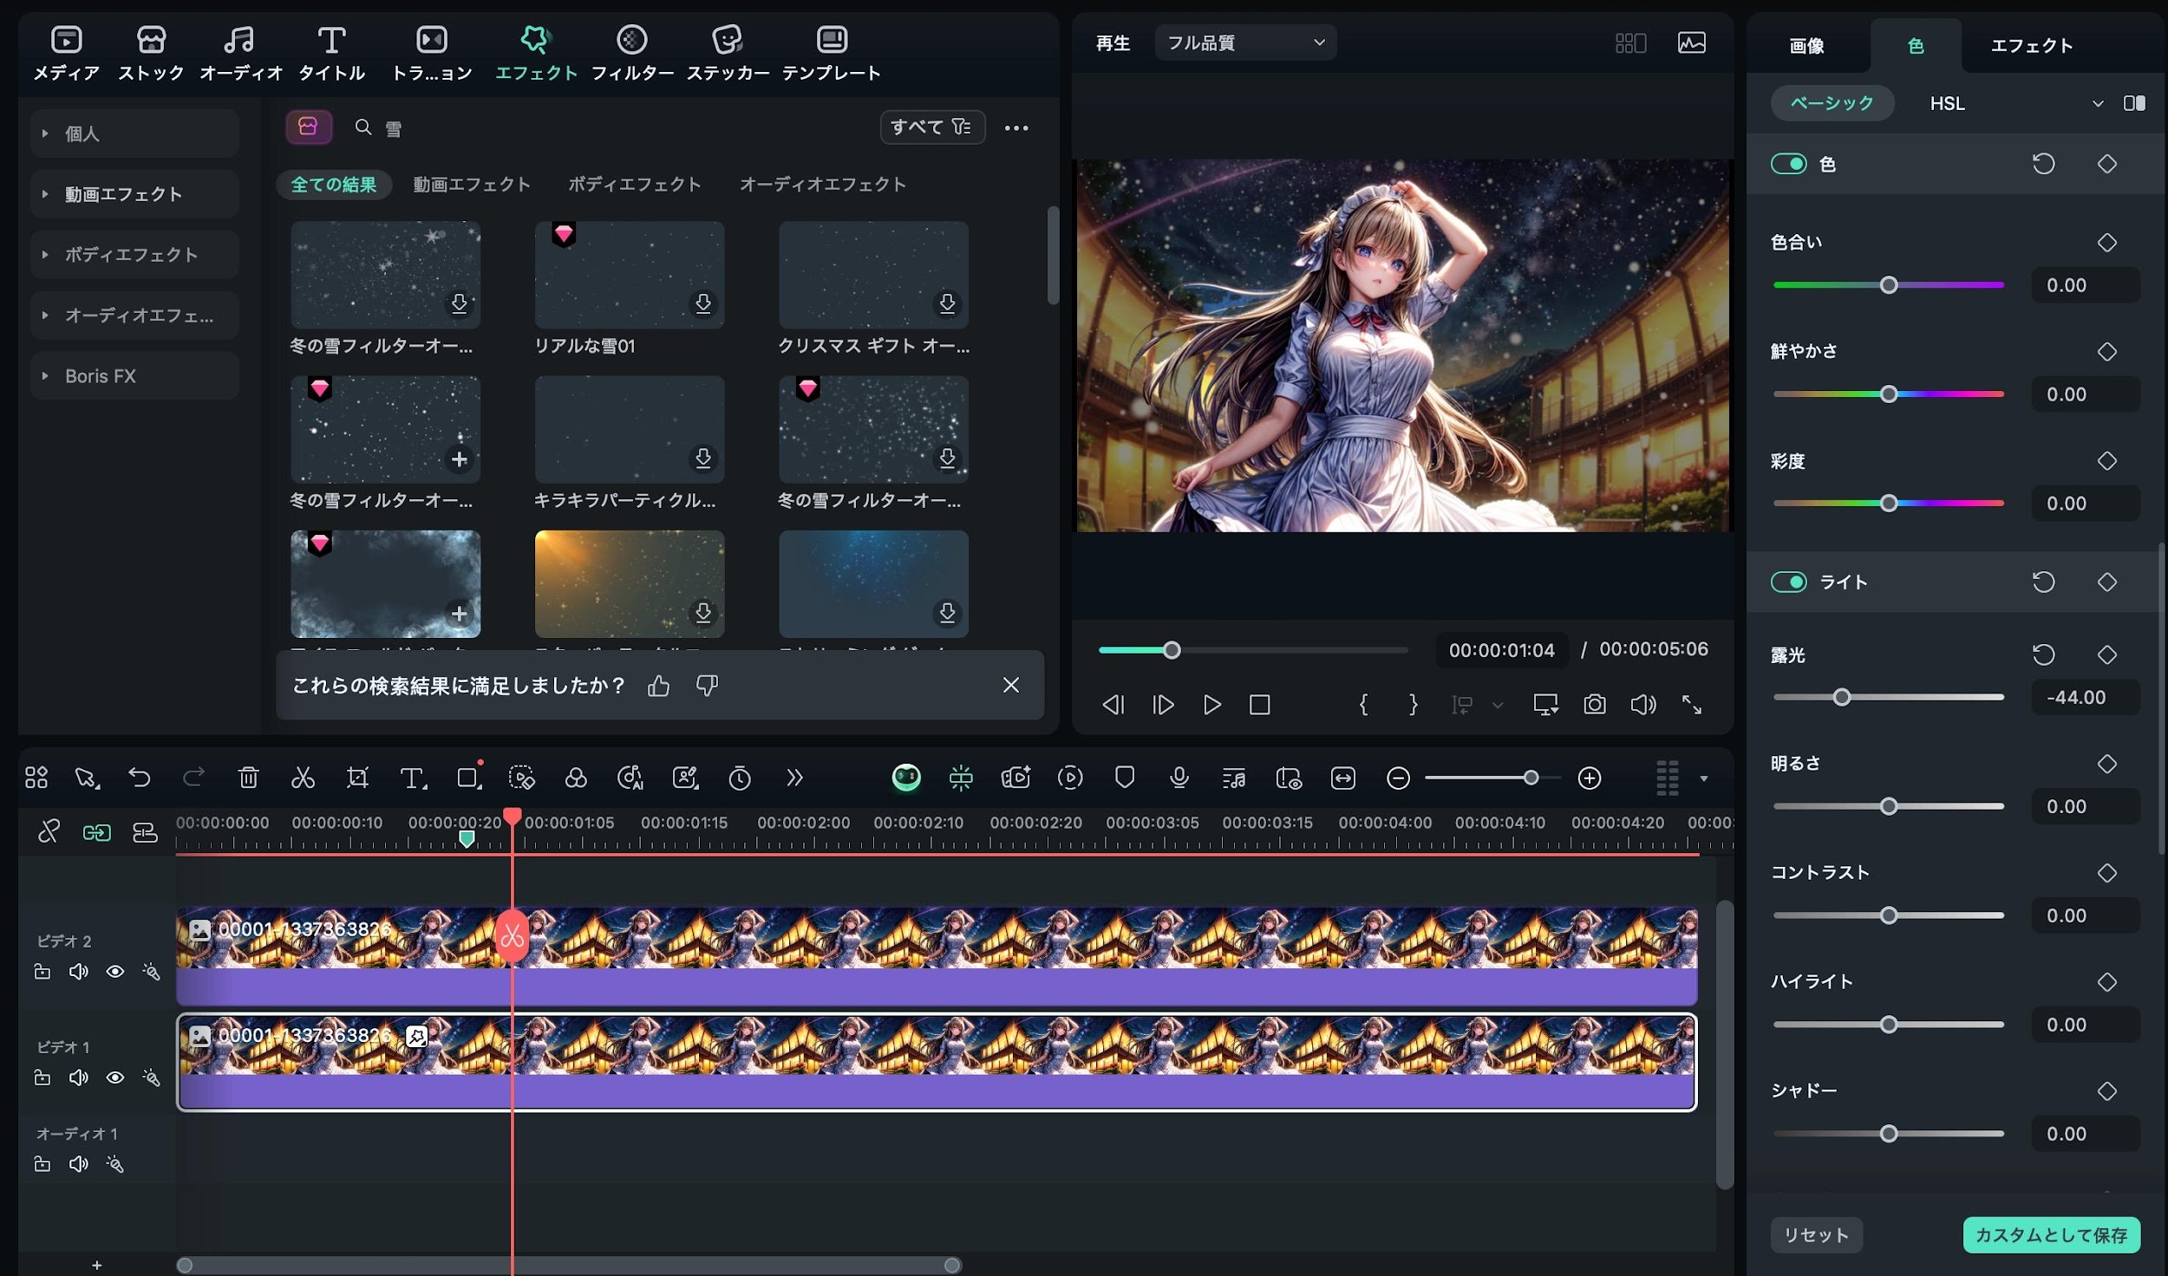This screenshot has width=2168, height=1276.
Task: Click the リセット reset button
Action: click(1816, 1234)
